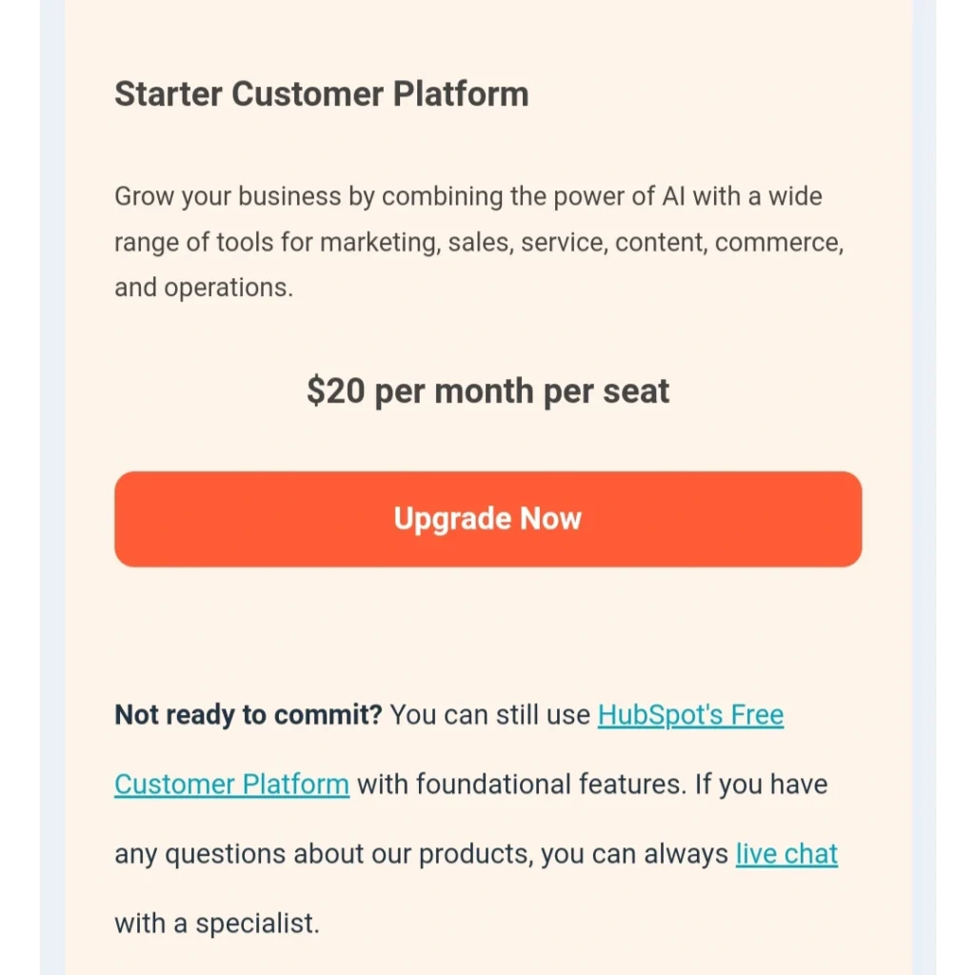Click the 'Not ready to commit?' bold text
The height and width of the screenshot is (975, 975).
click(249, 715)
